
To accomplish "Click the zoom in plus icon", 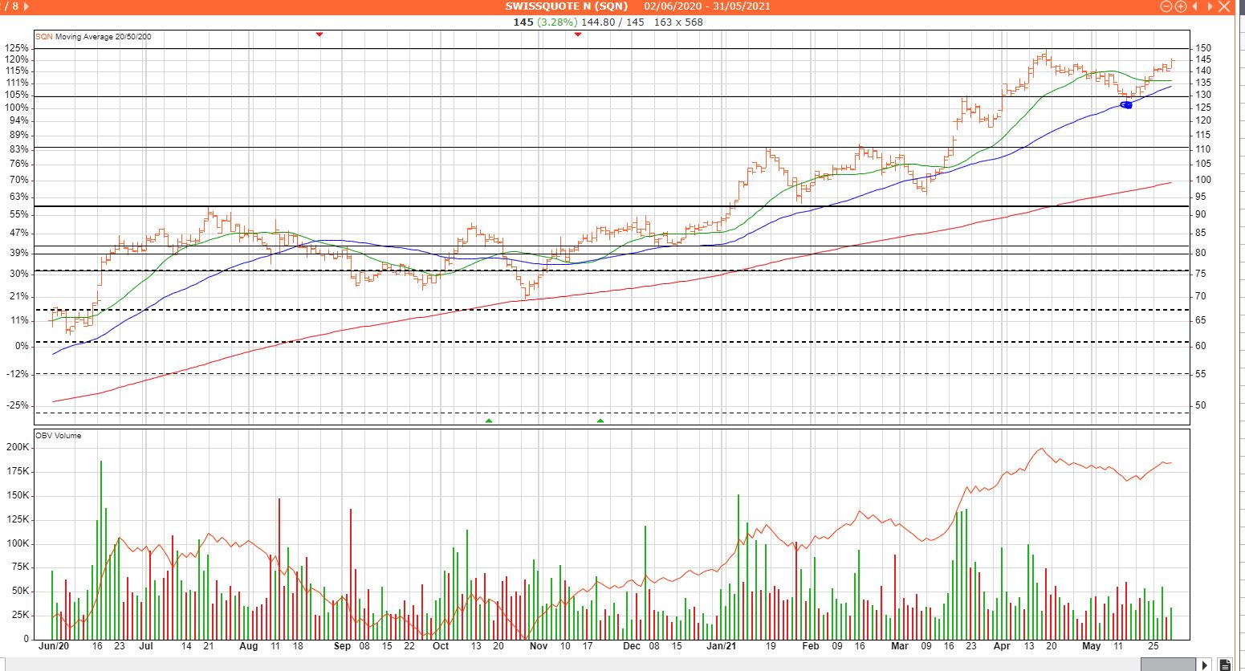I will 1181,6.
